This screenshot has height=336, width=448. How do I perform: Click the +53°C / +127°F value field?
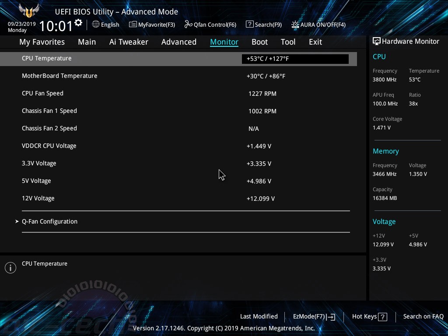pyautogui.click(x=295, y=59)
